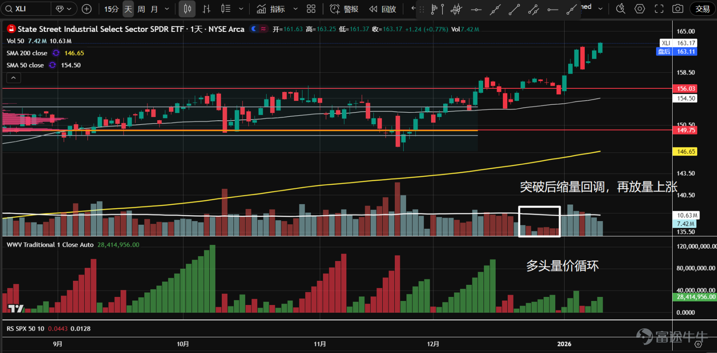
Task: Open the diamond watchlist dropdown beside XLI
Action: tap(64, 9)
